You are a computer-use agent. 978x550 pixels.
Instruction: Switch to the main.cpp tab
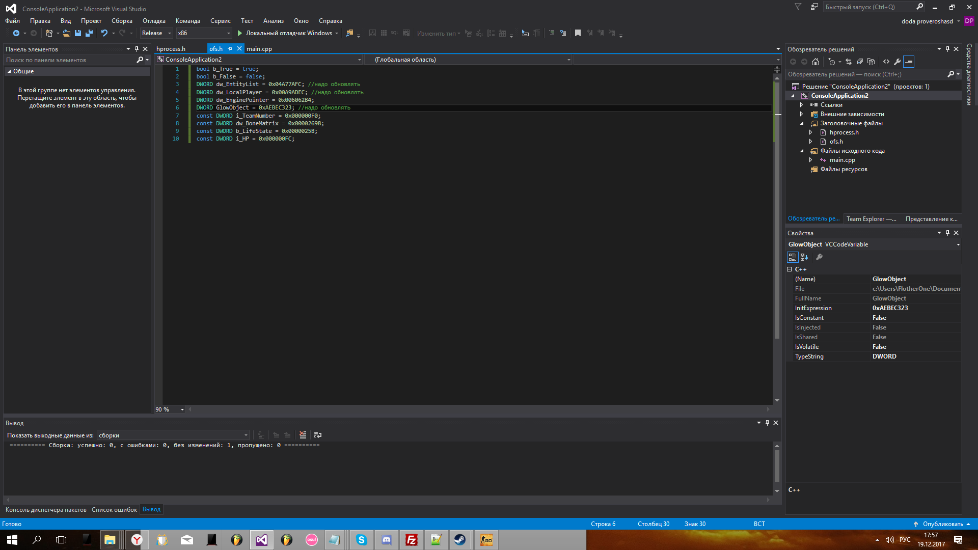[x=259, y=49]
